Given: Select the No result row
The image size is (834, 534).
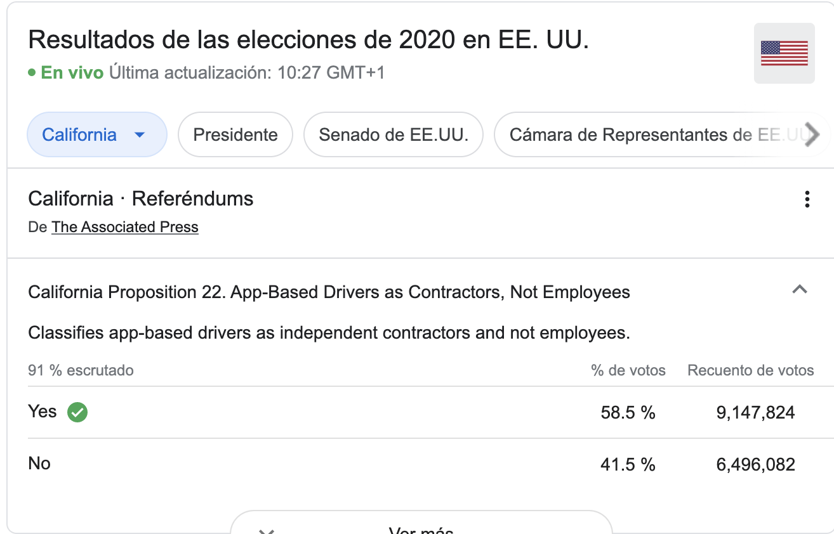Looking at the screenshot, I should point(431,464).
